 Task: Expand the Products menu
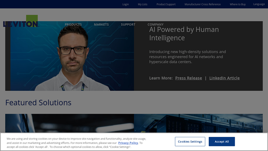(73, 24)
